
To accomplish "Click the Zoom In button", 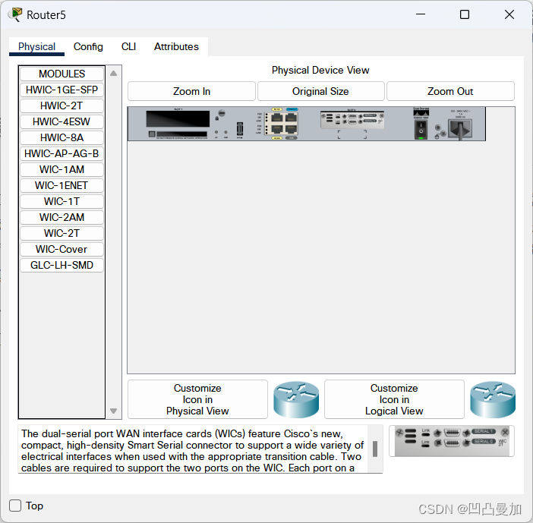I will (x=191, y=91).
